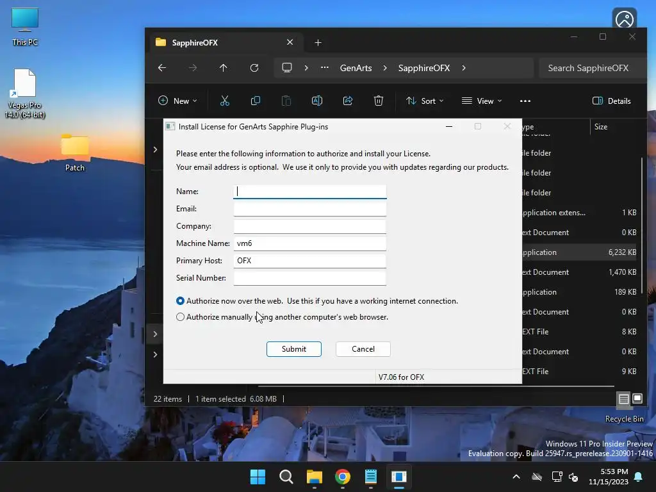Switch to large thumbnails view icon in status bar
This screenshot has width=656, height=492.
point(637,398)
